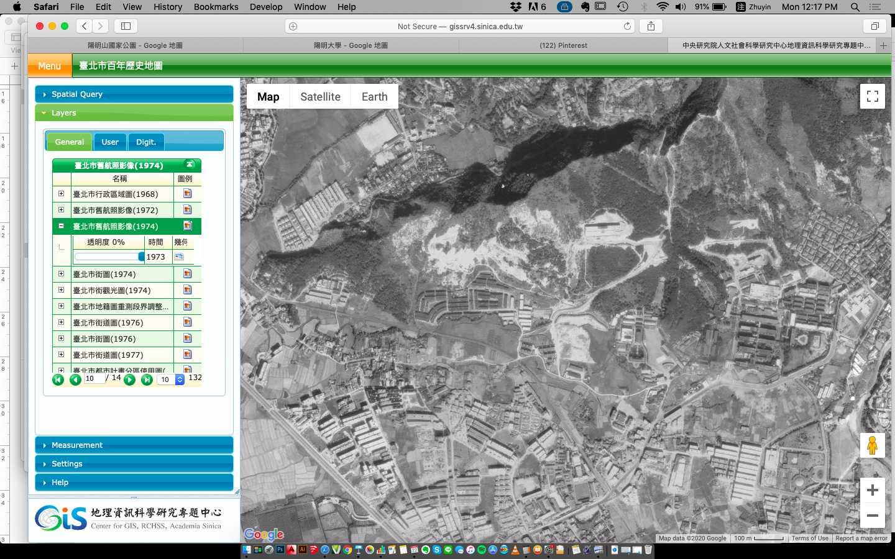
Task: Click legend icon for 臺北市街圖(1974)
Action: (187, 274)
